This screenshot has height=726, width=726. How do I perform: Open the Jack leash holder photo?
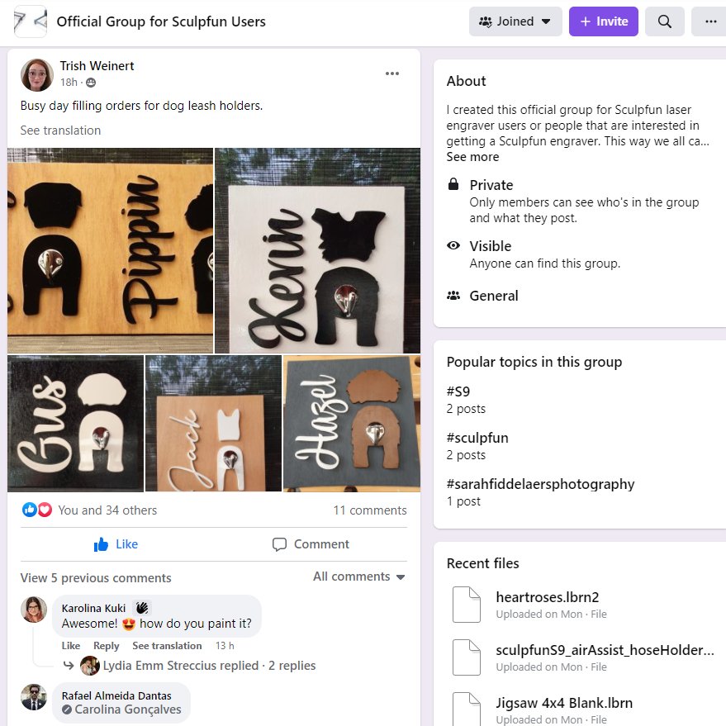click(213, 423)
